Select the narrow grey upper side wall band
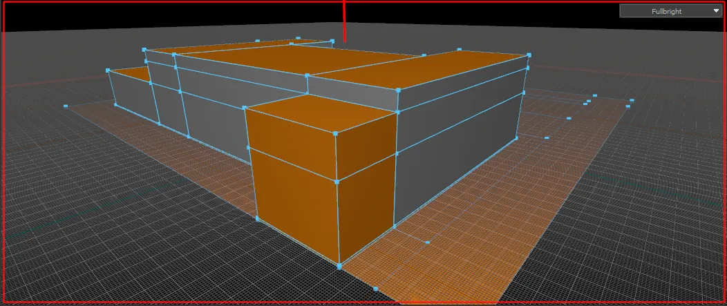 (x=462, y=88)
